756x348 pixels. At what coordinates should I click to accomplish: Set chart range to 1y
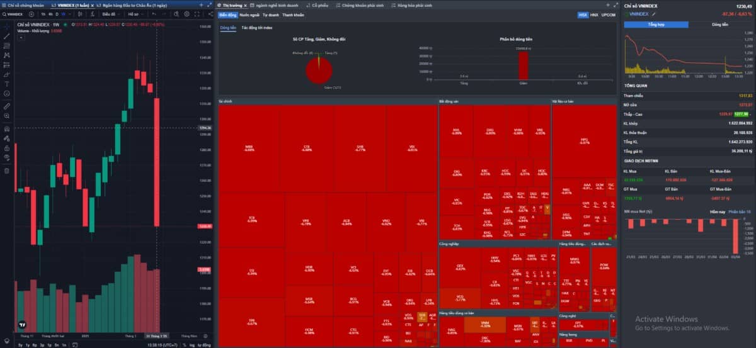pos(27,345)
